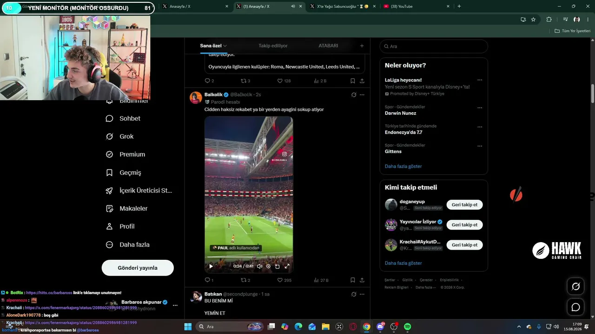Viewport: 595px width, 334px height.
Task: Open Spotify from the taskbar
Action: pos(408,327)
